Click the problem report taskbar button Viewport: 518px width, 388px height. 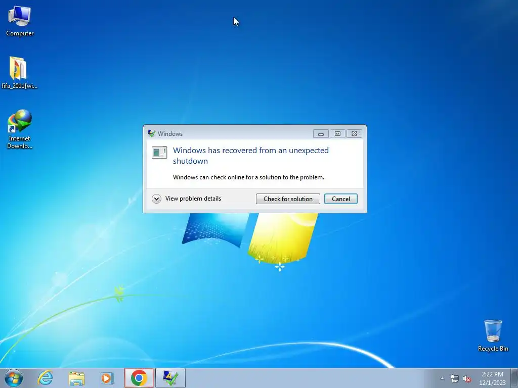coord(170,378)
